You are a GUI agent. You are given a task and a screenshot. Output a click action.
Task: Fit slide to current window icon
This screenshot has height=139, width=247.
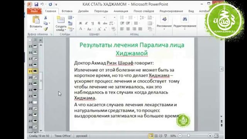tap(216, 136)
